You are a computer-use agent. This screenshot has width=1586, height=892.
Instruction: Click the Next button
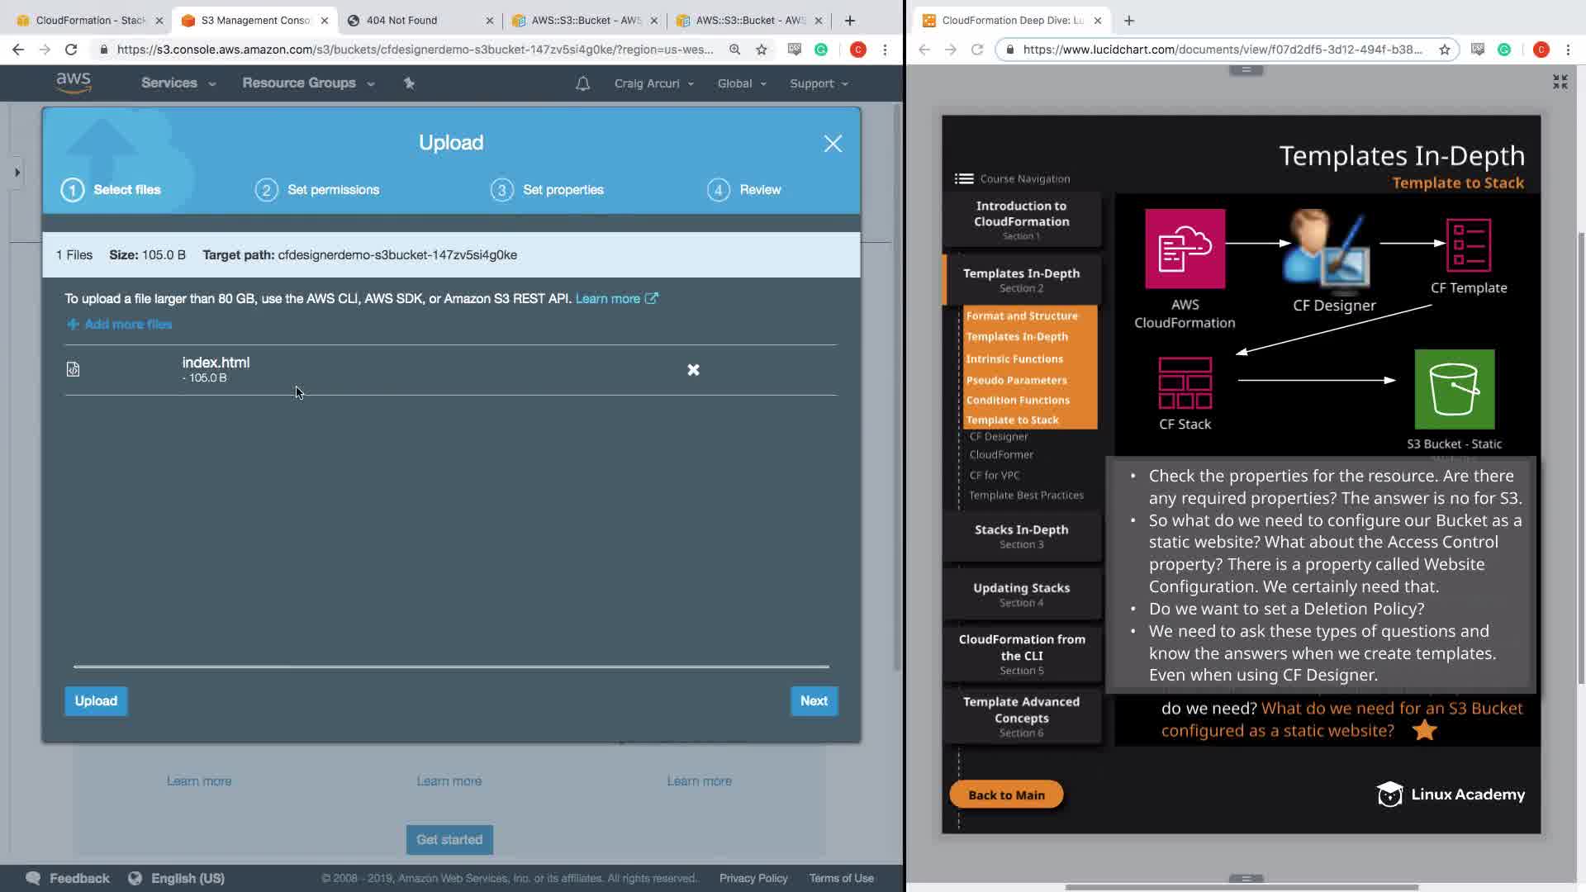(x=813, y=700)
